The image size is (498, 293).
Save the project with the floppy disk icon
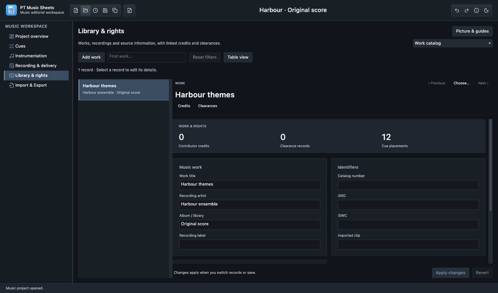pos(105,10)
